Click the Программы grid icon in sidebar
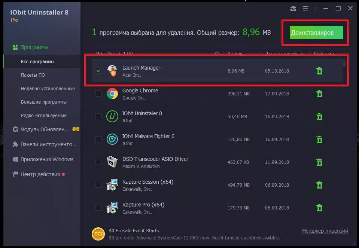The image size is (359, 248). 15,48
